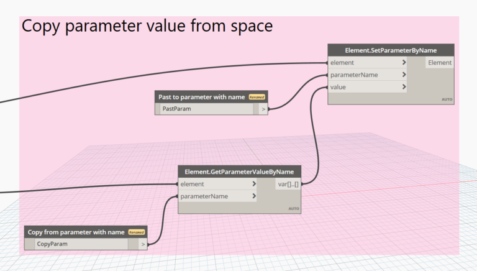The image size is (477, 271).
Task: Click output port arrow of CopyParam node
Action: (143, 244)
